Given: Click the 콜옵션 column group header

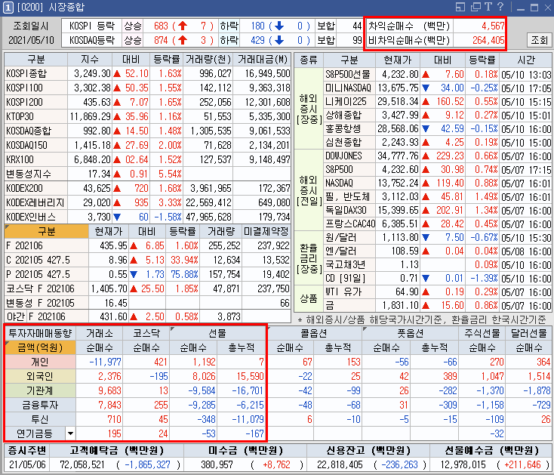Looking at the screenshot, I should coord(314,333).
